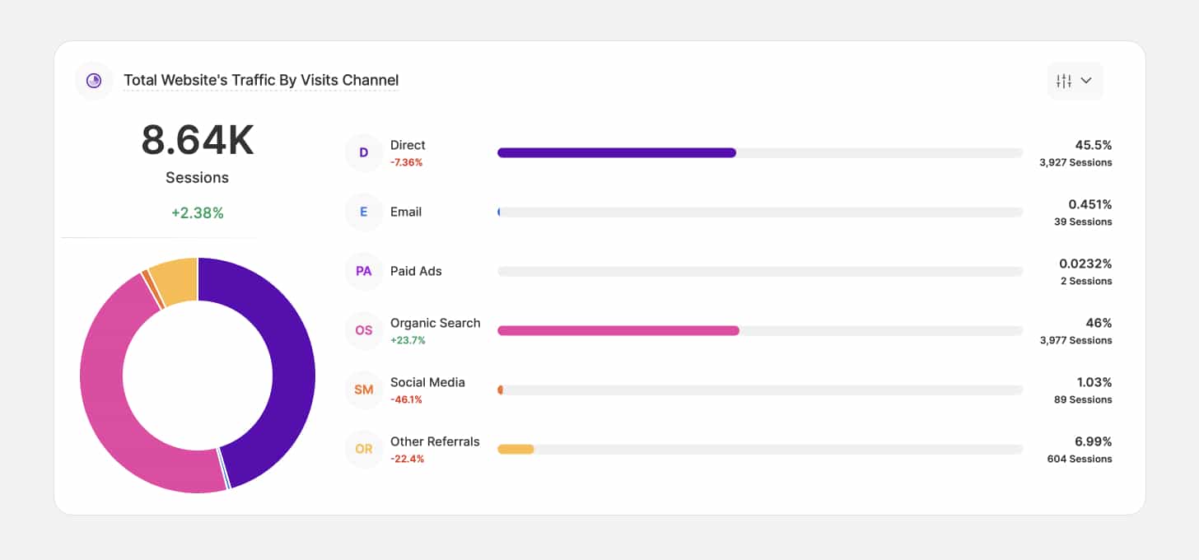Click the Email channel 'E' badge
The width and height of the screenshot is (1199, 560).
click(363, 212)
